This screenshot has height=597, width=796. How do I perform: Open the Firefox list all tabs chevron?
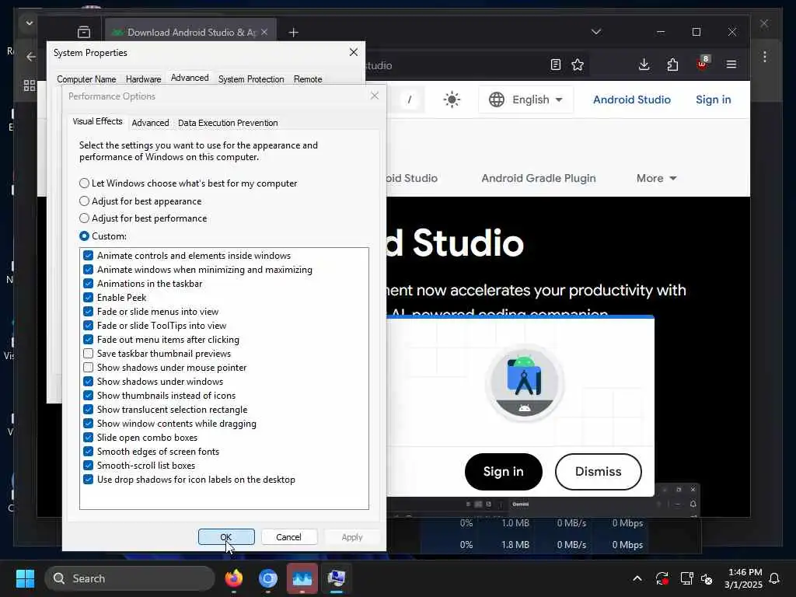596,32
